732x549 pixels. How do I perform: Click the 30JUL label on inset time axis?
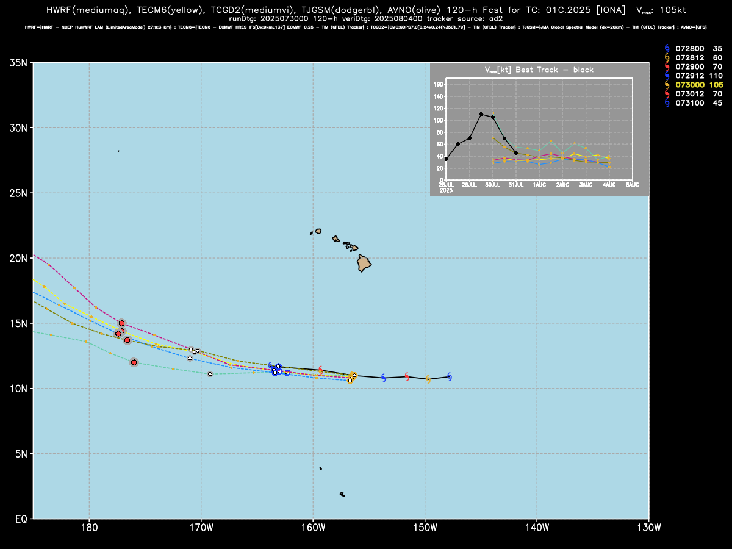(x=492, y=184)
